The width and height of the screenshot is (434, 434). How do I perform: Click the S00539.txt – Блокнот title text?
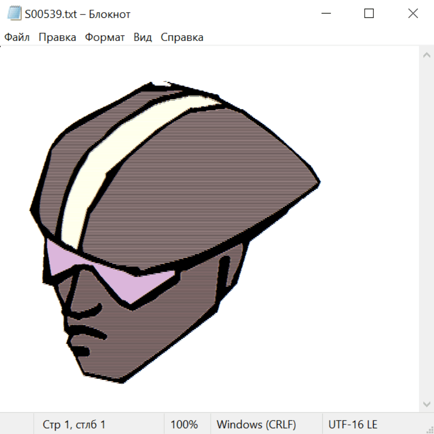click(x=78, y=14)
